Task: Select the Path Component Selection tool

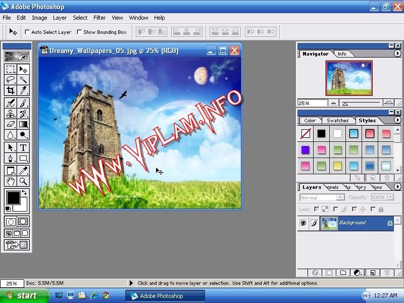Action: (11, 147)
